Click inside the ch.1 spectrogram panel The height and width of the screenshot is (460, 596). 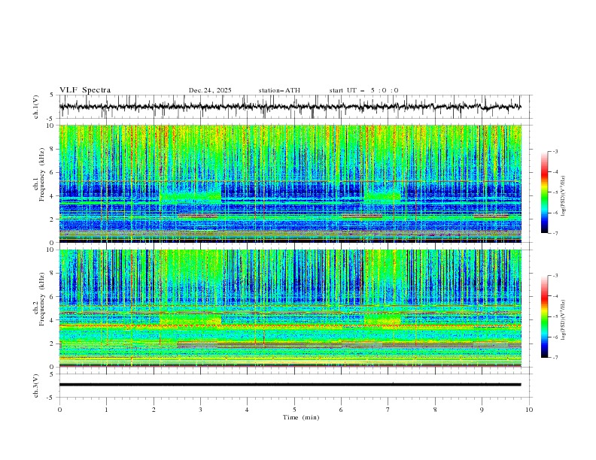coord(290,183)
